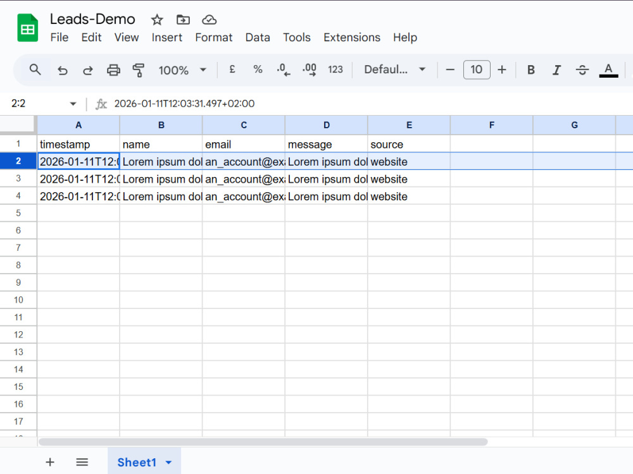Click the move to folder icon

click(183, 20)
